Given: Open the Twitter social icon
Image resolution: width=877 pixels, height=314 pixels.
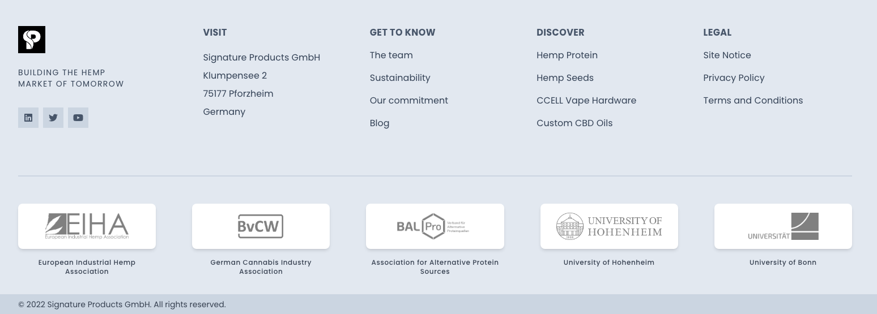Looking at the screenshot, I should click(53, 118).
